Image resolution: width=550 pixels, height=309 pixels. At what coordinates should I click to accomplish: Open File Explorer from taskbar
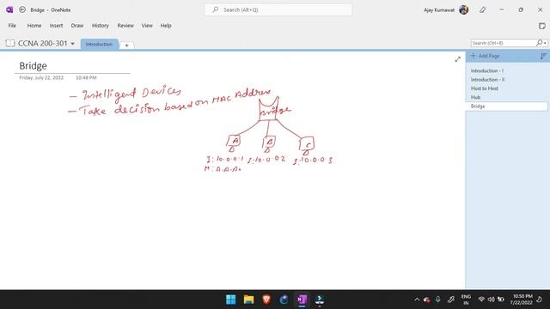(x=248, y=300)
